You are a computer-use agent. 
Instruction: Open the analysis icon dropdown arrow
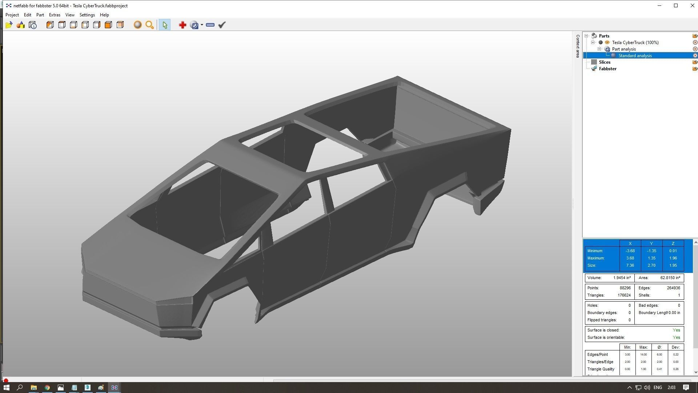202,25
